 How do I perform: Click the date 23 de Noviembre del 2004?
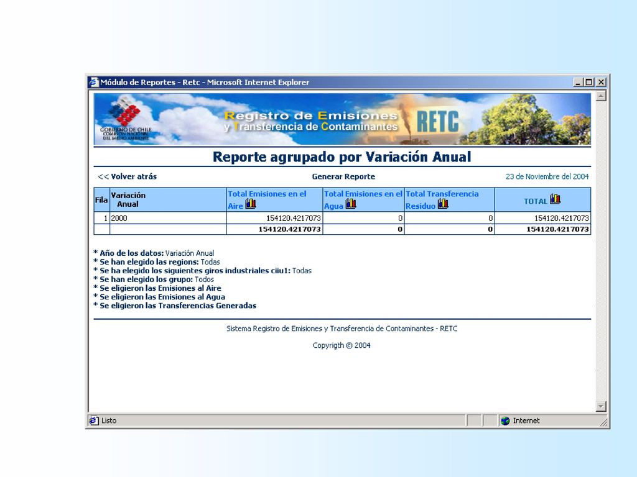tap(547, 176)
